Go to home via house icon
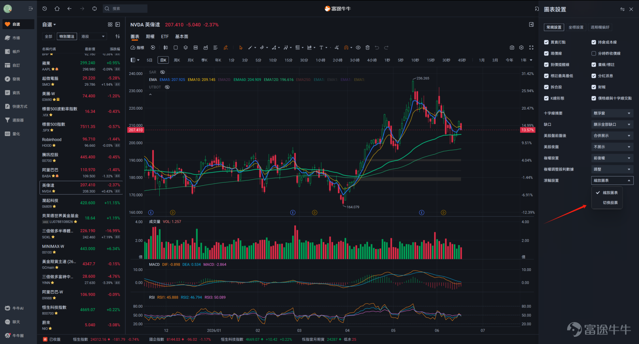This screenshot has width=639, height=344. click(57, 8)
